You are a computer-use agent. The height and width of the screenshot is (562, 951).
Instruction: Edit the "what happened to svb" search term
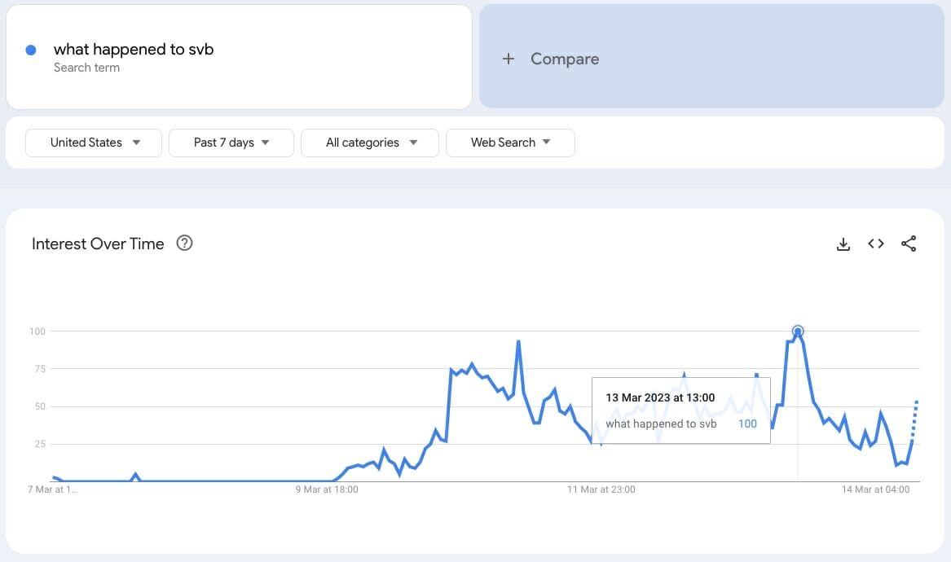click(x=134, y=50)
